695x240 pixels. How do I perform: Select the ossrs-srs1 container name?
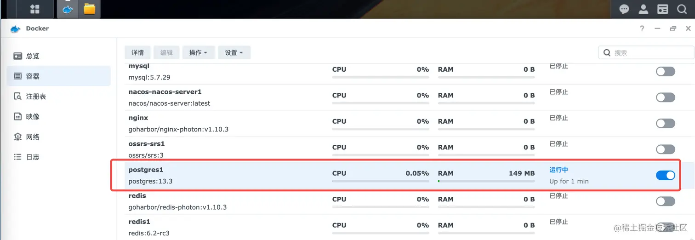[x=147, y=144]
